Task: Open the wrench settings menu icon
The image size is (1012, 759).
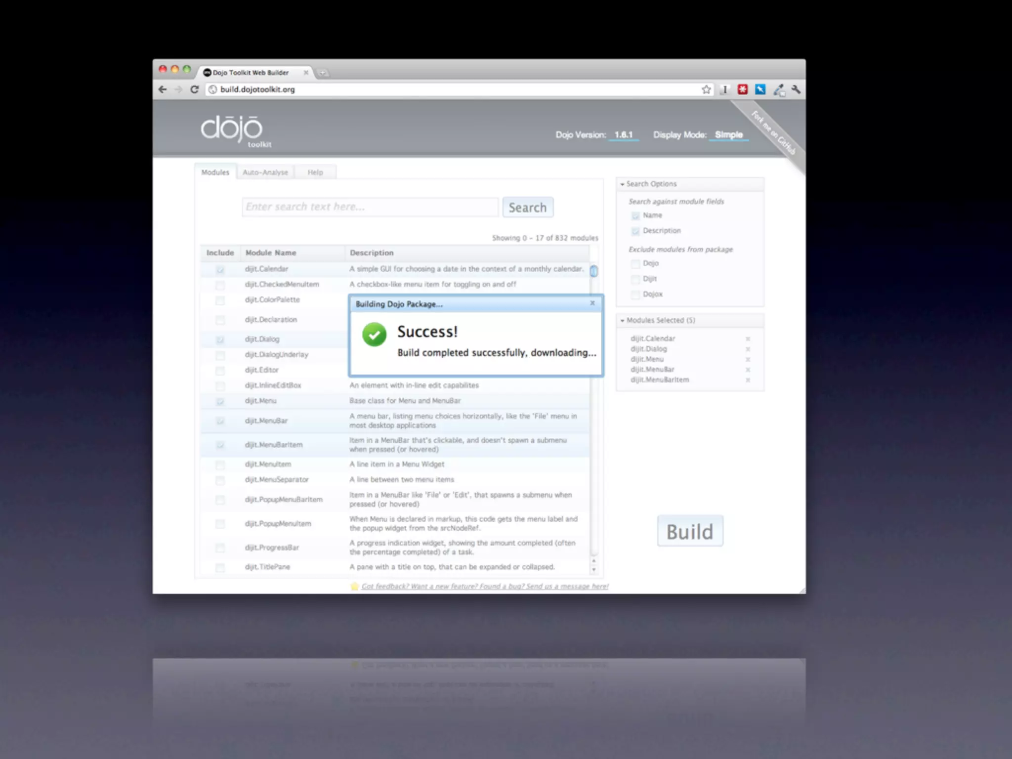Action: tap(795, 89)
